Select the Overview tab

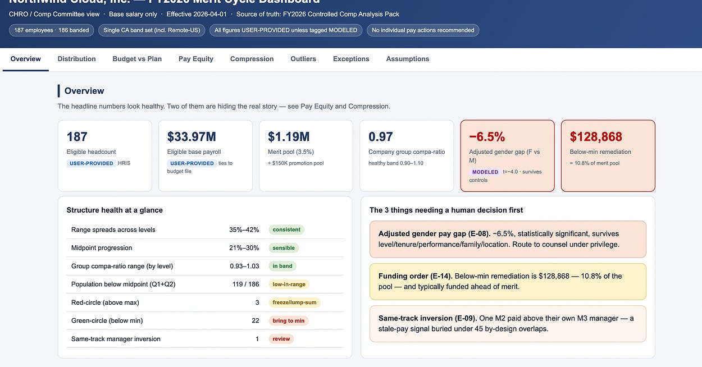point(26,59)
